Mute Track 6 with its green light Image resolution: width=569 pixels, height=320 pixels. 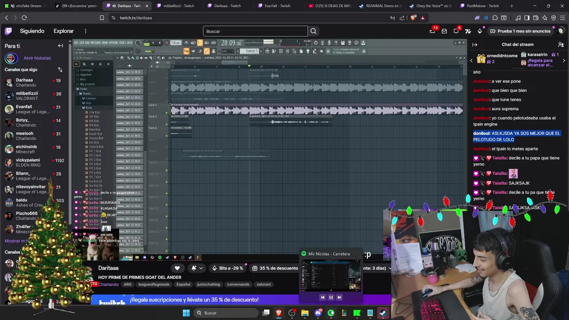click(x=167, y=136)
